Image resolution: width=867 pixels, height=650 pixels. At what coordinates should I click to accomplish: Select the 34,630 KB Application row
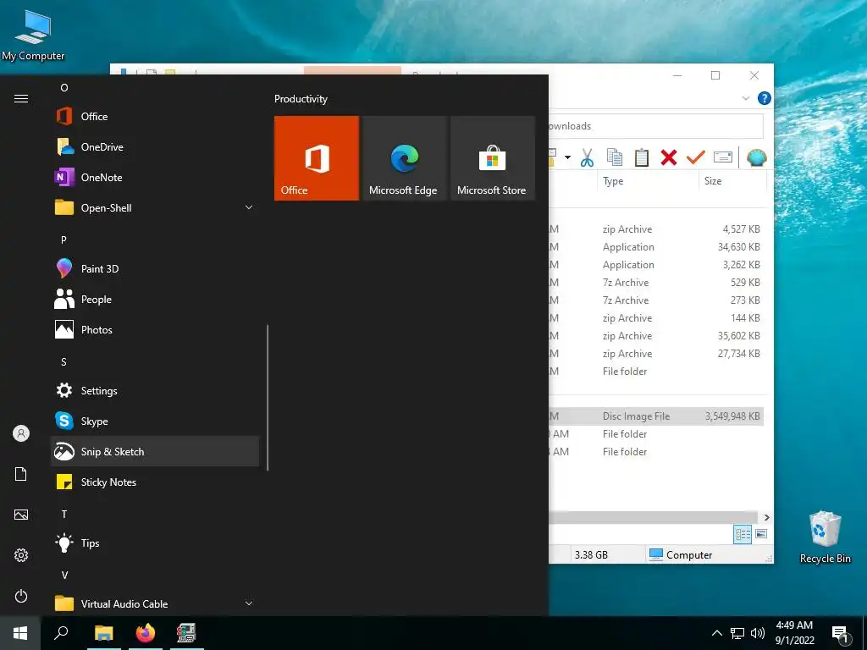coord(656,247)
